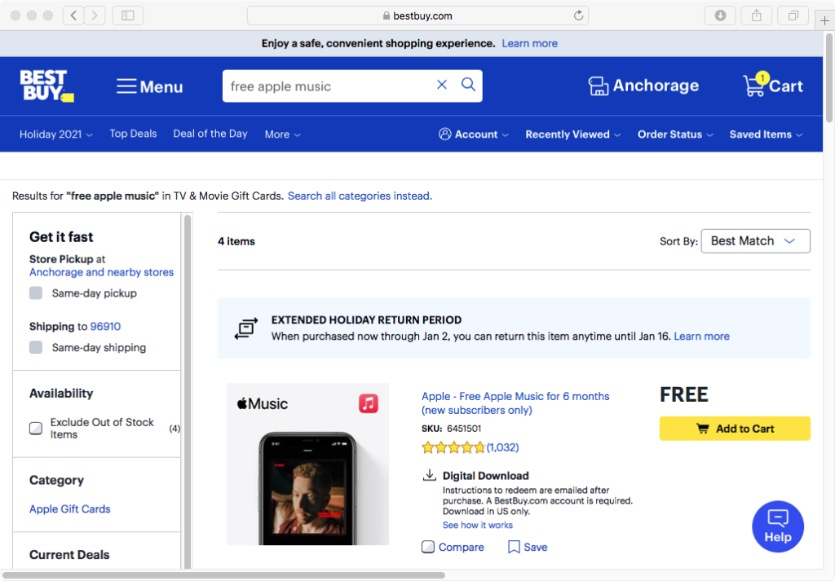
Task: Go to Top Deals
Action: tap(133, 134)
